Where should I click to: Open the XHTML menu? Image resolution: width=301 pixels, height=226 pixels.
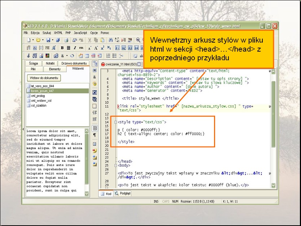click(58, 33)
